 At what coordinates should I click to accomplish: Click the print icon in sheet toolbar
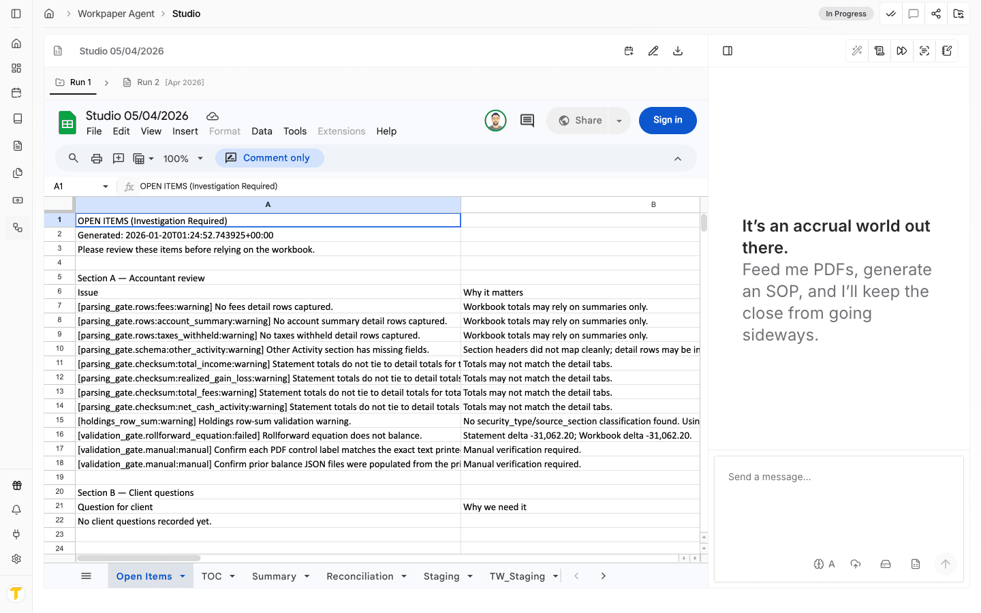[x=97, y=158]
